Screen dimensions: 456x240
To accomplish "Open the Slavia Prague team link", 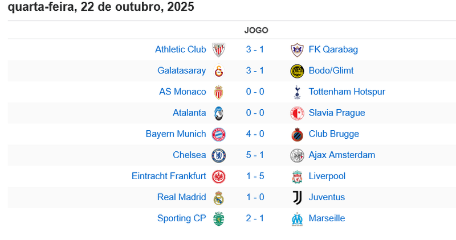I will pyautogui.click(x=336, y=113).
